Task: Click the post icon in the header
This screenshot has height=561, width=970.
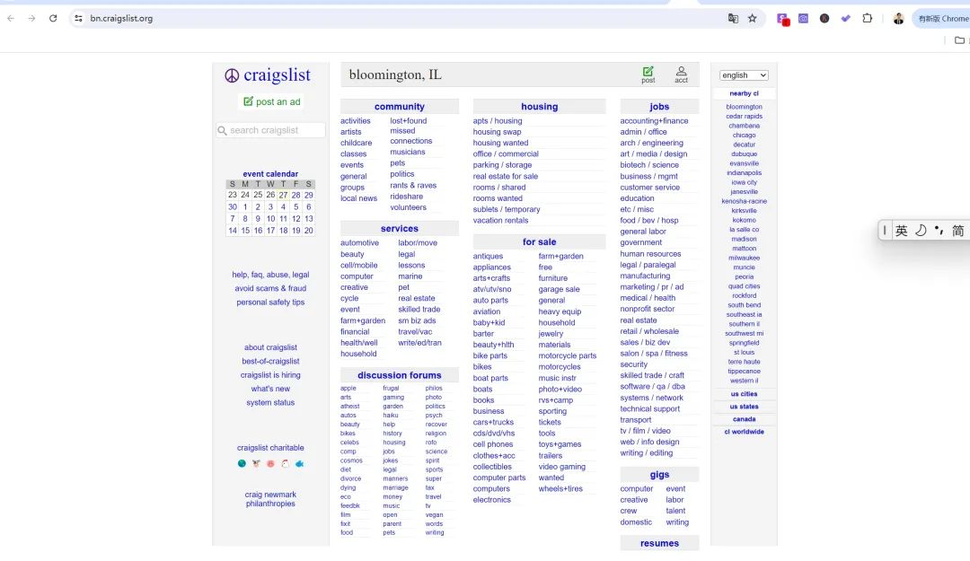Action: point(648,73)
